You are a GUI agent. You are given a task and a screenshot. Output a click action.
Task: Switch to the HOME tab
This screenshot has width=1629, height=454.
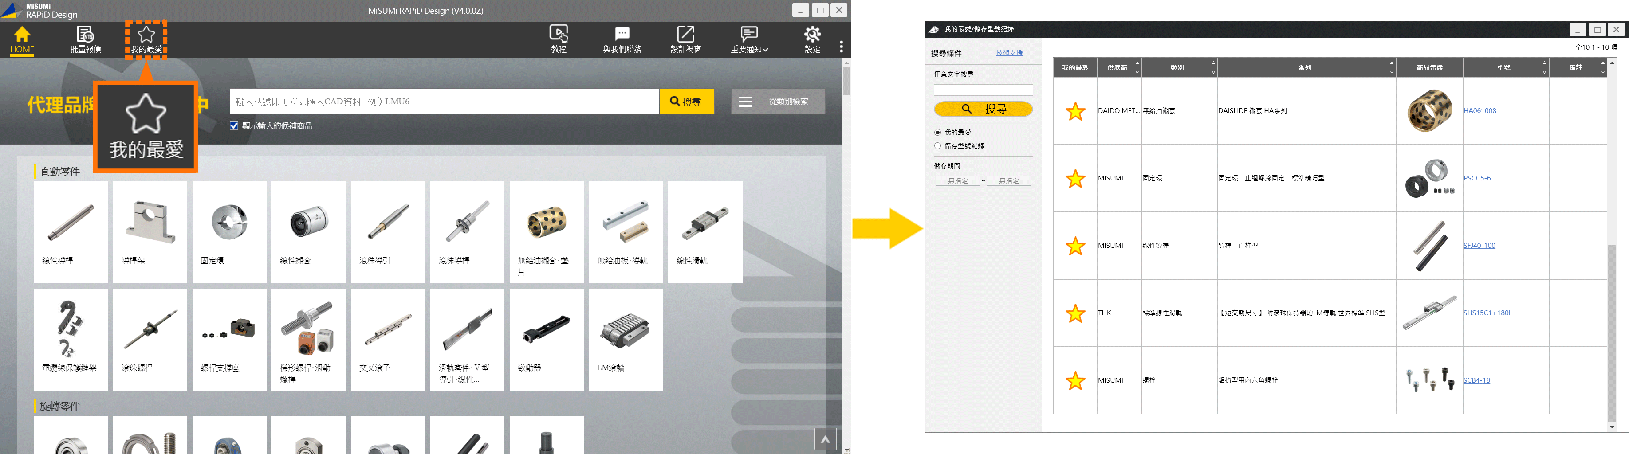(x=21, y=39)
